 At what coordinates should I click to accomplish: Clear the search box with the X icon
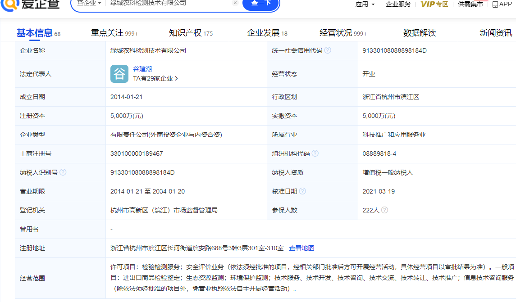(235, 3)
